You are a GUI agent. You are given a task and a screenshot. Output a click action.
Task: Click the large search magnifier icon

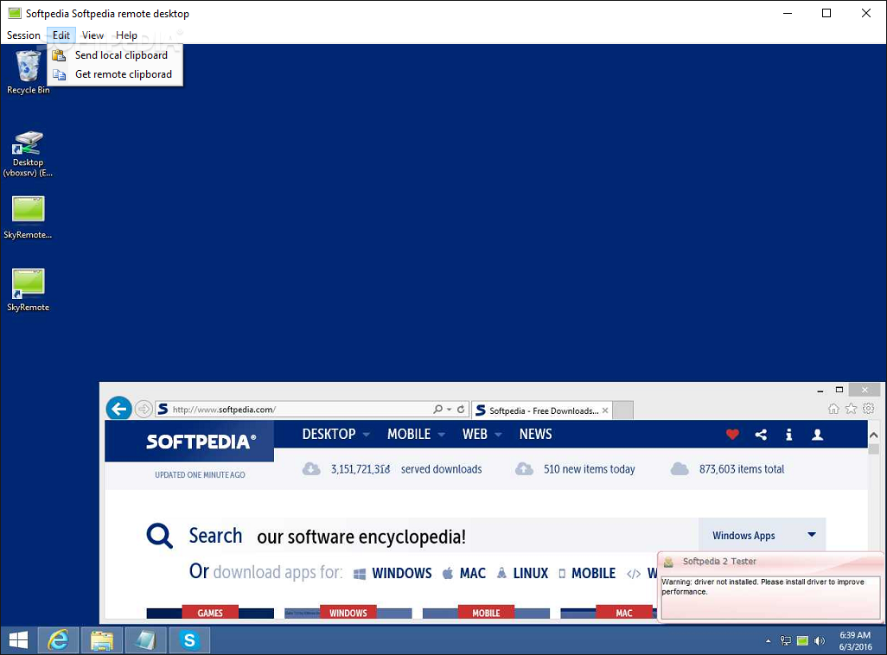pos(160,536)
